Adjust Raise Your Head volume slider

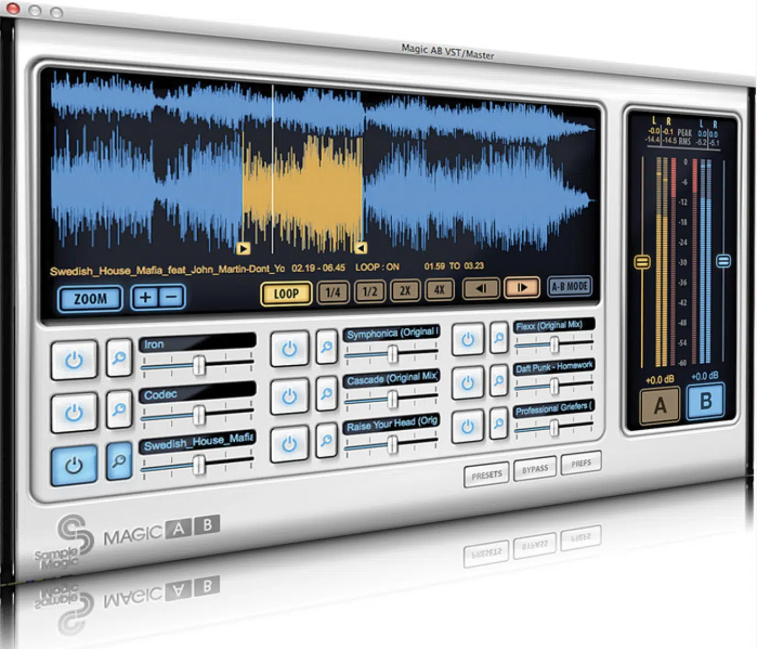[x=392, y=444]
